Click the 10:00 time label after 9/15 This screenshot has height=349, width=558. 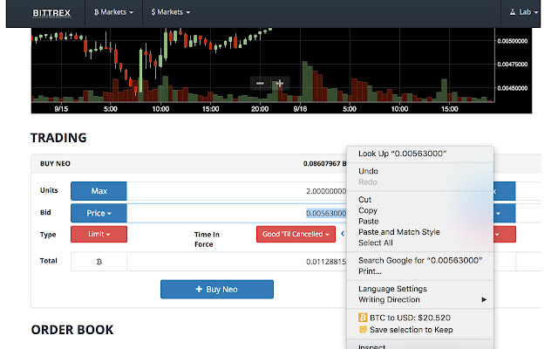coord(160,109)
